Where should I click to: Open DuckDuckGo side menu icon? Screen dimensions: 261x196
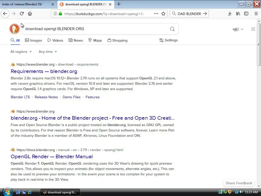pos(253,29)
